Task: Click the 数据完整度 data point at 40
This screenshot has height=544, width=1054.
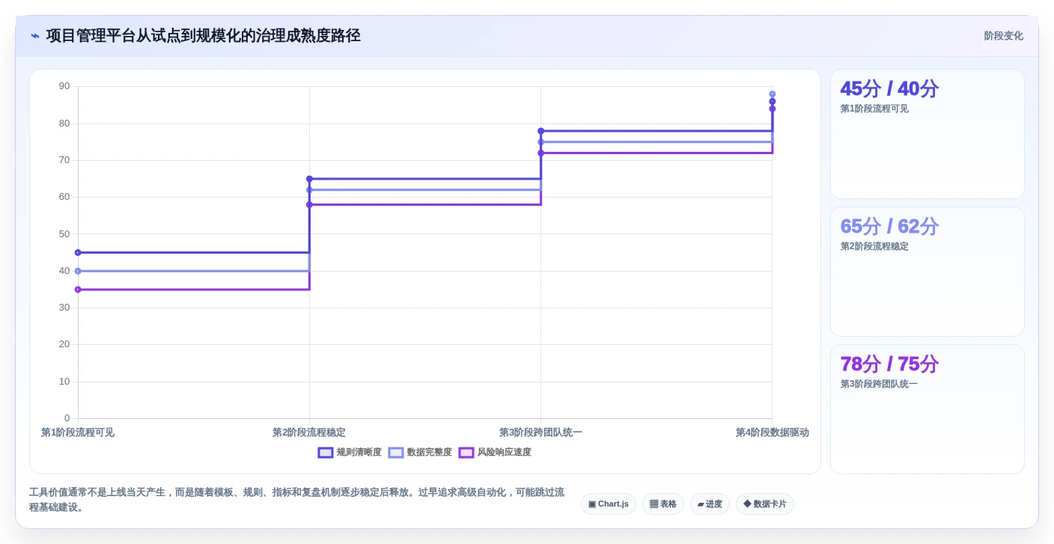Action: coord(78,271)
